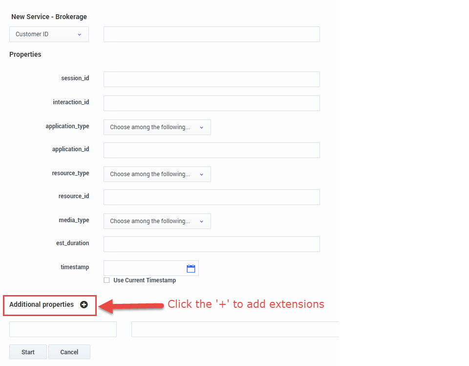Click the Customer ID value input field

[x=212, y=34]
